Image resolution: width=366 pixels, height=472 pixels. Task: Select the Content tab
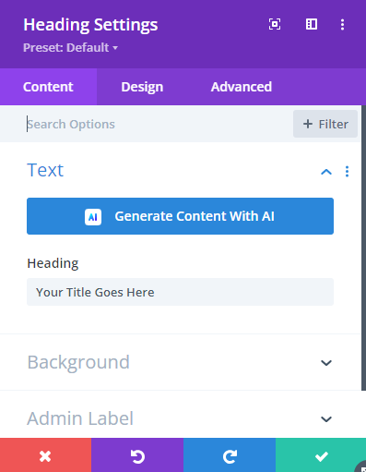click(x=48, y=87)
